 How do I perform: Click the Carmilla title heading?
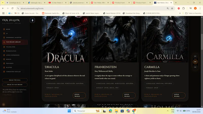tap(152, 67)
